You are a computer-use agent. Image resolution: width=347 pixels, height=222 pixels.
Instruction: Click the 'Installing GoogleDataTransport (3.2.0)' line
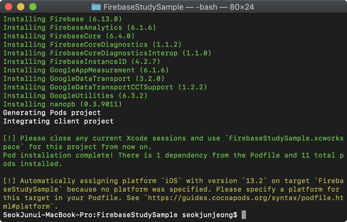point(84,78)
